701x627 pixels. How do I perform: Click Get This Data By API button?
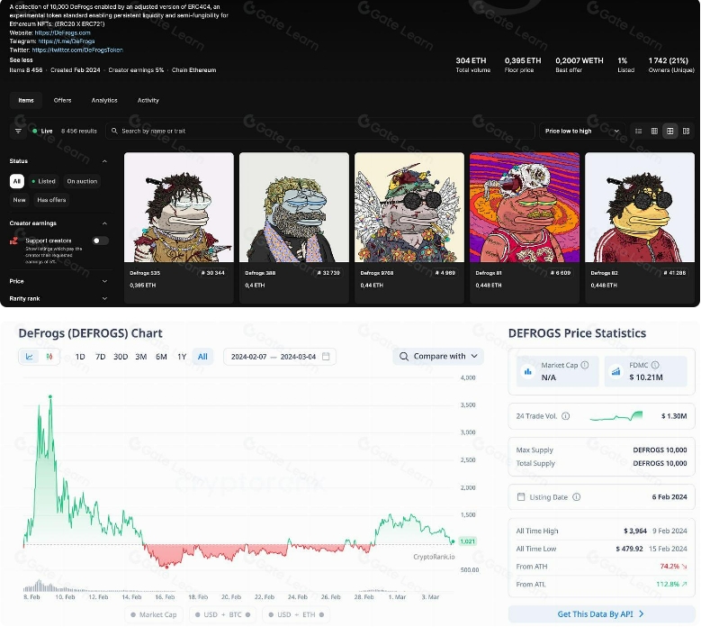point(601,614)
